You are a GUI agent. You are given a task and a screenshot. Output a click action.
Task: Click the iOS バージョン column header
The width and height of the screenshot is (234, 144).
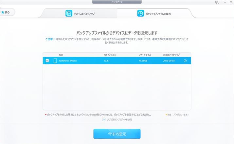click(110, 55)
